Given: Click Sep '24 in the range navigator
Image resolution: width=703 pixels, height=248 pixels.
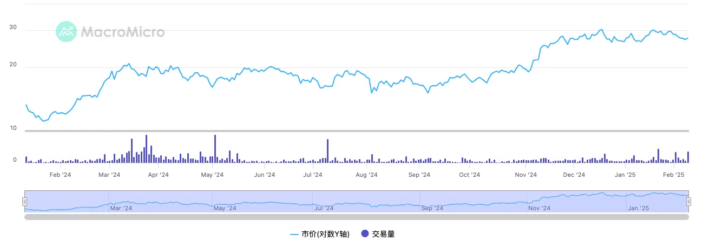Looking at the screenshot, I should click(x=432, y=208).
